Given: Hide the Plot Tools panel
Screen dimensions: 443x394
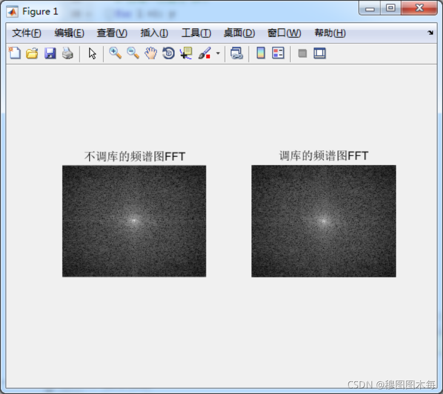Looking at the screenshot, I should (x=302, y=53).
